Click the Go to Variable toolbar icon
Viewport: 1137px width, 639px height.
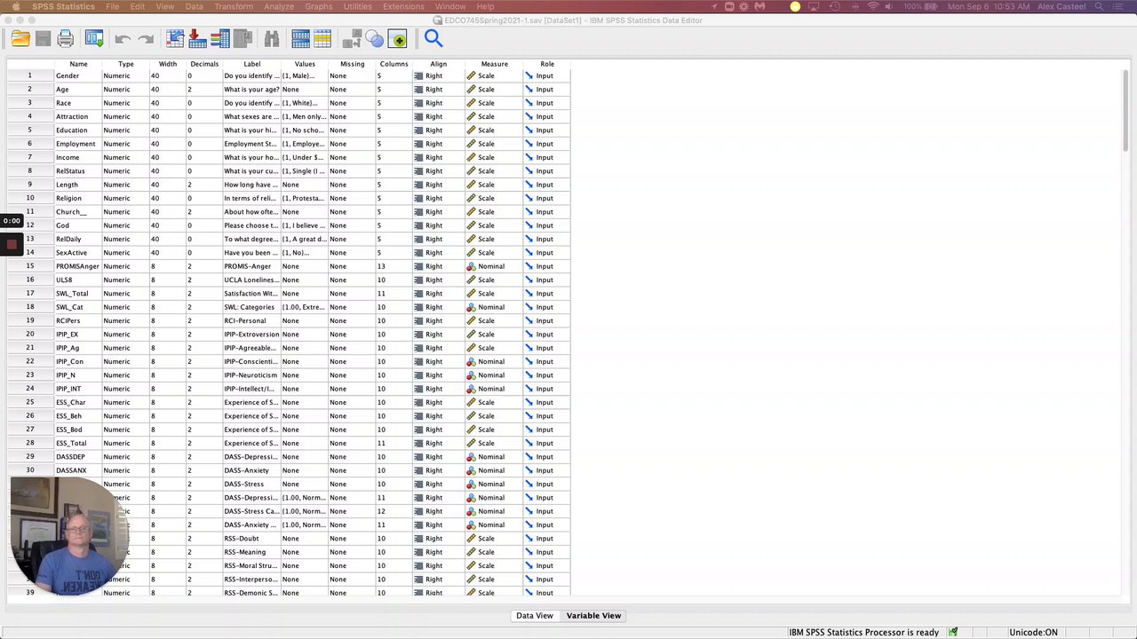pos(197,38)
